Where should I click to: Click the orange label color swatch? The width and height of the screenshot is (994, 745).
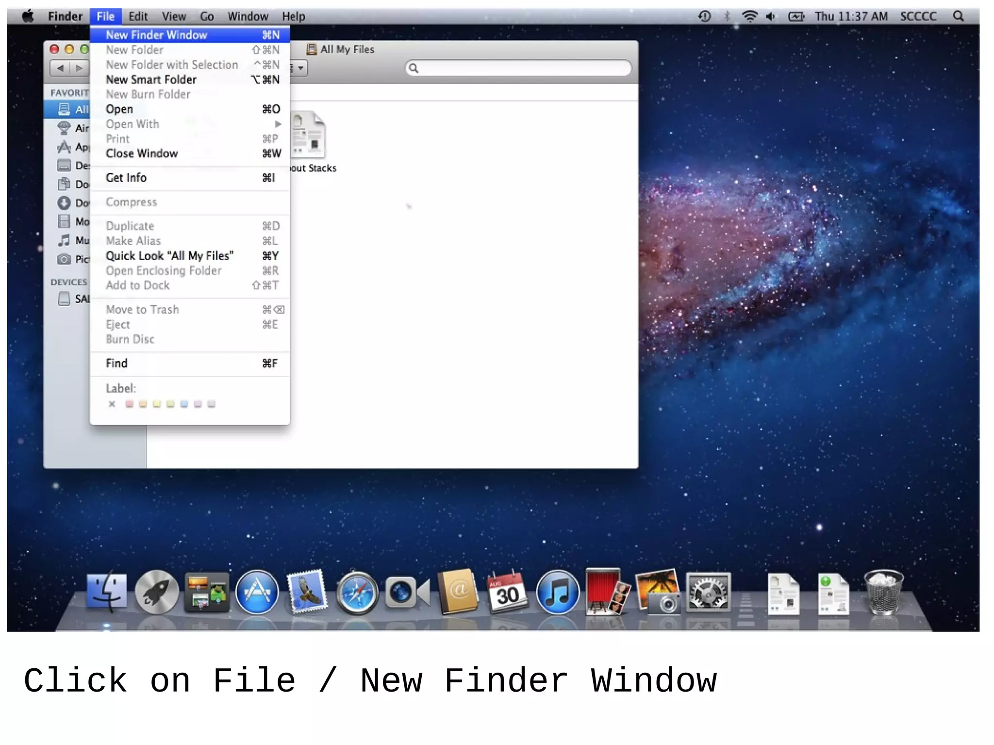[x=143, y=404]
